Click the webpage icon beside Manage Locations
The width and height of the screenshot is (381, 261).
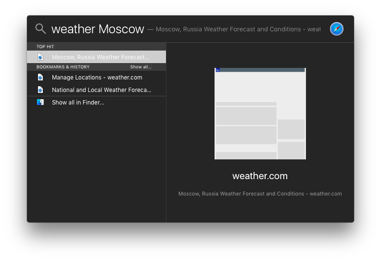click(40, 78)
